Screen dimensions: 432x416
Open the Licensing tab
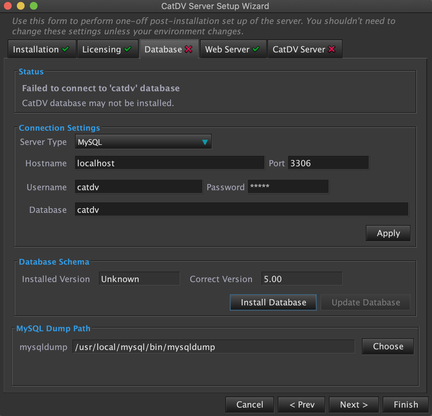[108, 49]
